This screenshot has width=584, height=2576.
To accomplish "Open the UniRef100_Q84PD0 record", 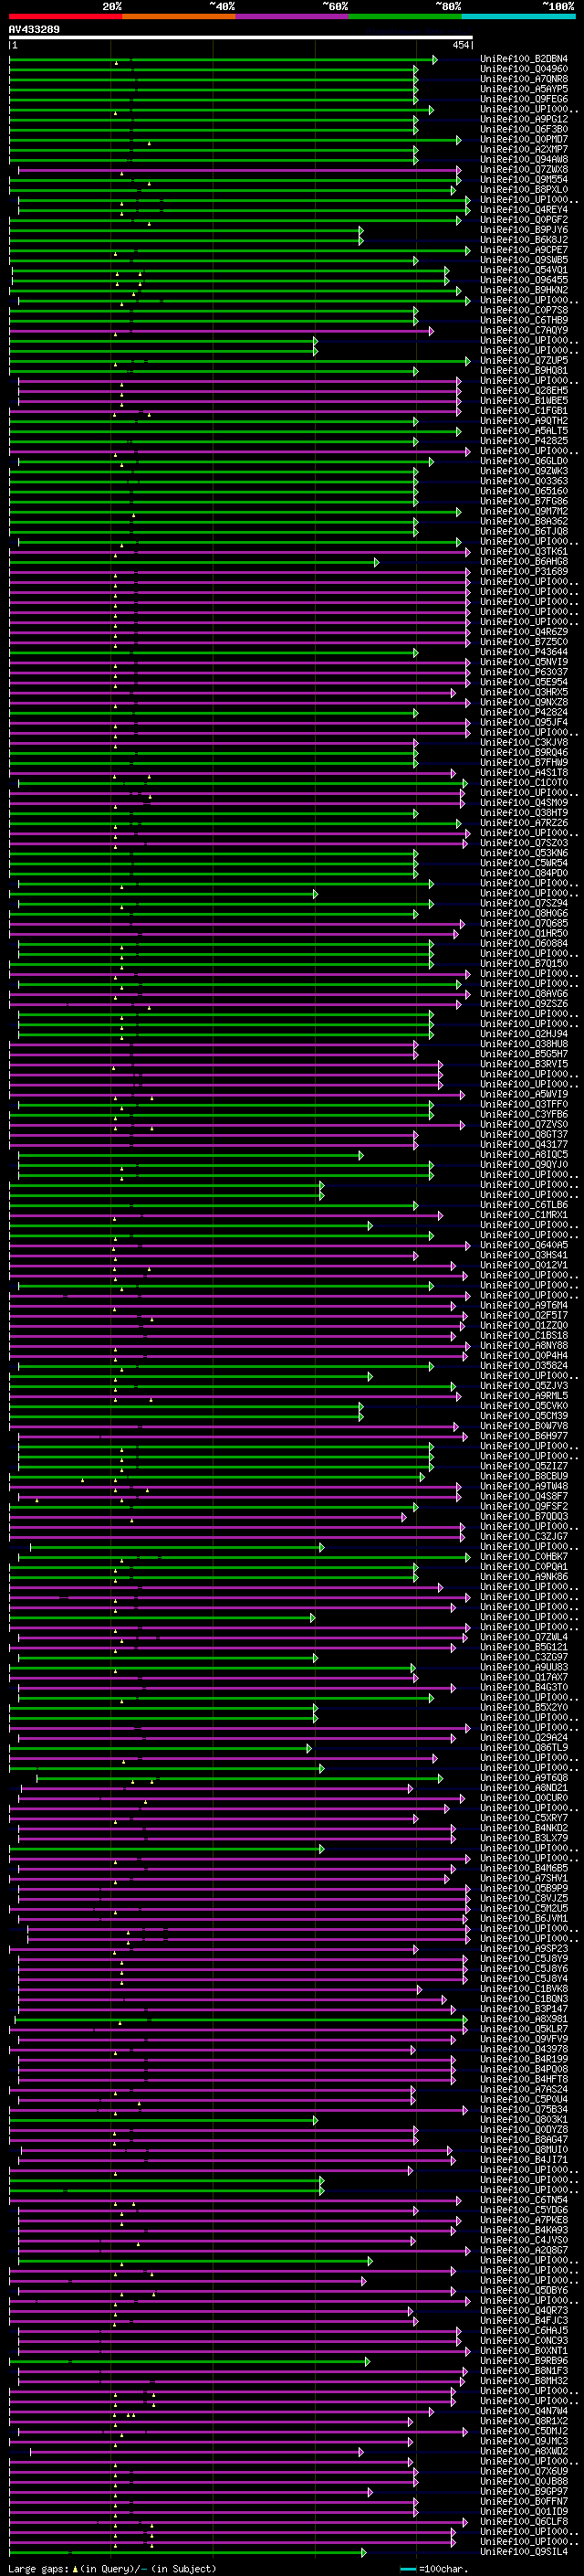I will click(524, 873).
